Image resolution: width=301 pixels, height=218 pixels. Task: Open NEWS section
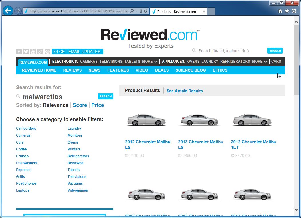(94, 70)
